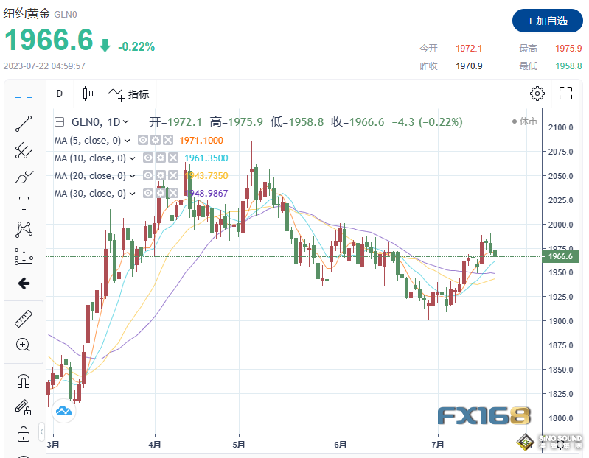Image resolution: width=589 pixels, height=458 pixels.
Task: Expand MA (20, close, 0) options
Action: point(132,176)
